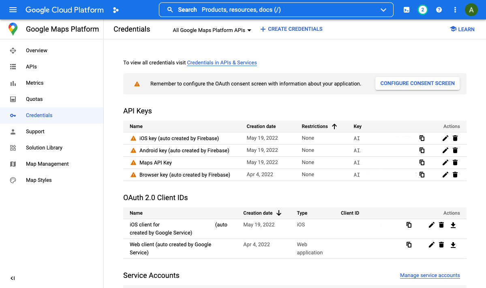Sort OAuth clients by Creation date arrow
The image size is (486, 288).
pos(278,213)
